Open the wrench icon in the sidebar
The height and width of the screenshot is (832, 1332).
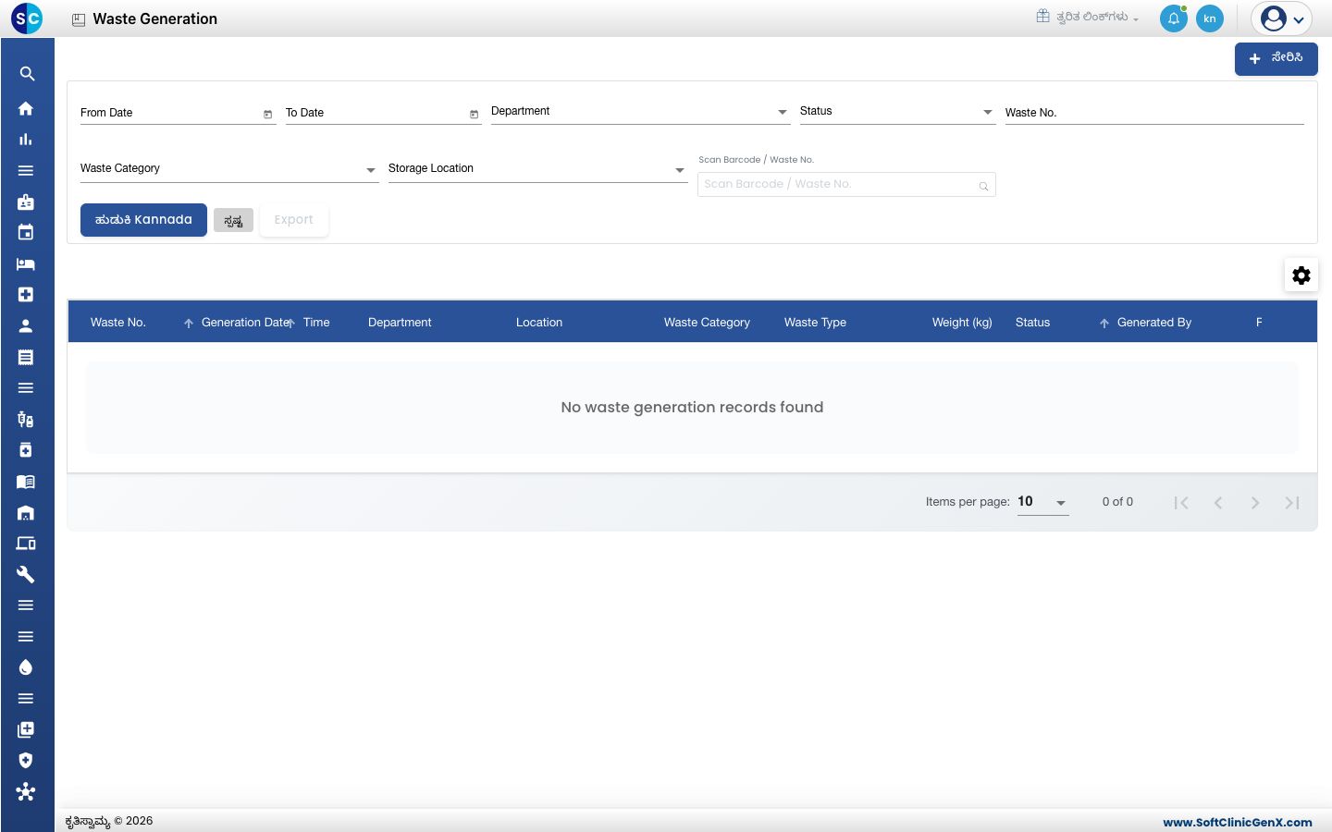tap(26, 575)
